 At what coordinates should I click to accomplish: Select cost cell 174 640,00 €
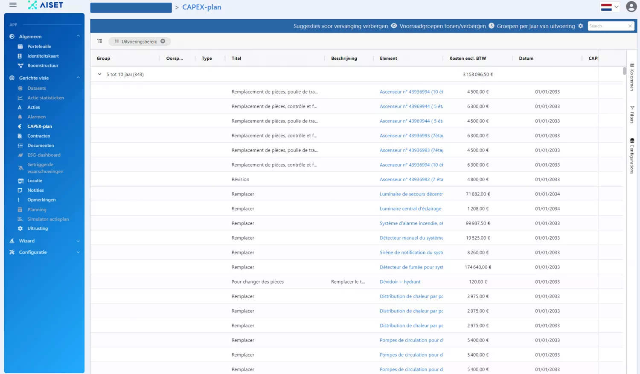pyautogui.click(x=478, y=267)
